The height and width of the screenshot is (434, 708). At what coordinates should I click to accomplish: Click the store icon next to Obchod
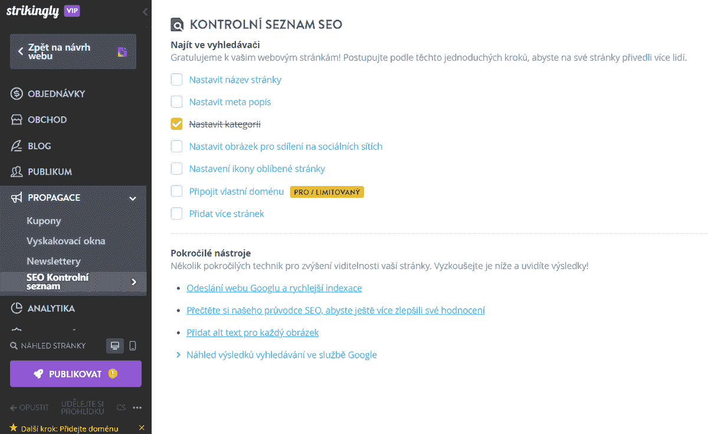(x=17, y=119)
